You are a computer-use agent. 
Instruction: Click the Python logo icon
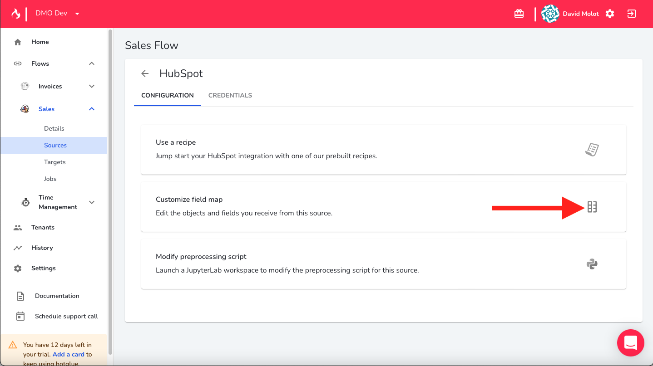(x=592, y=264)
